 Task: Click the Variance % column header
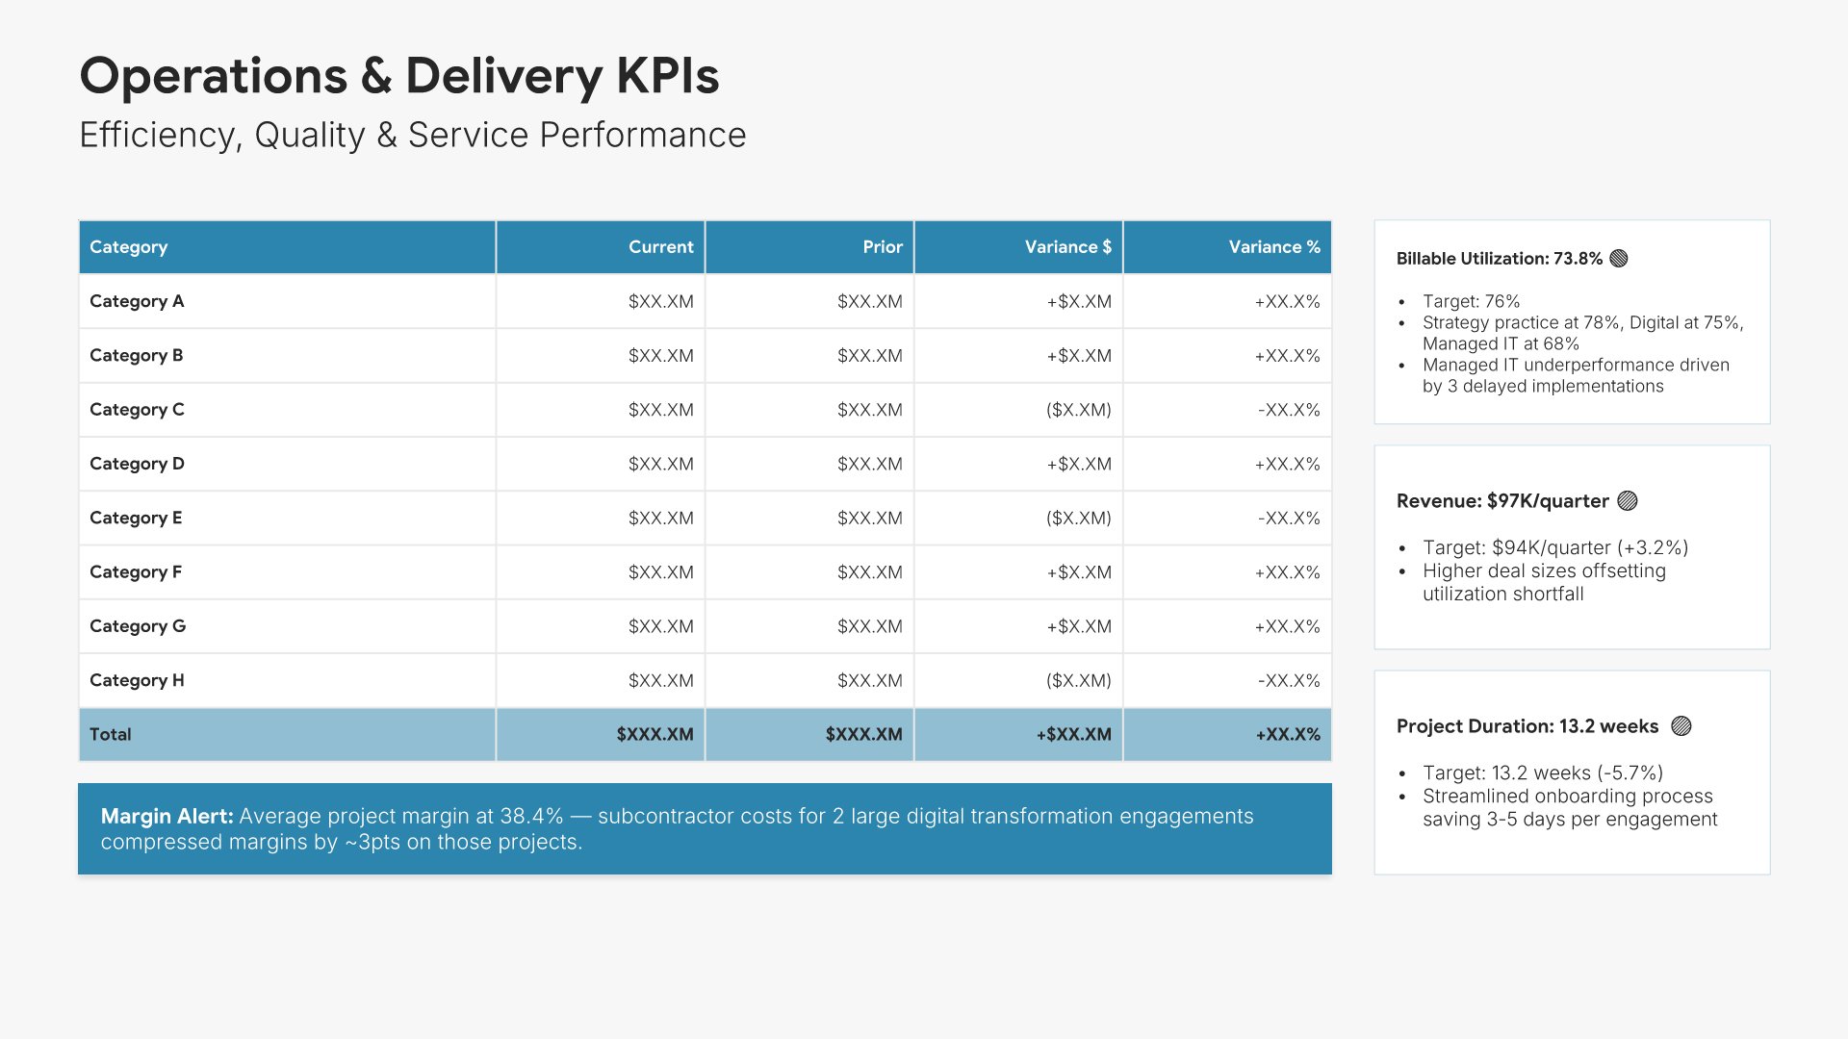1273,247
